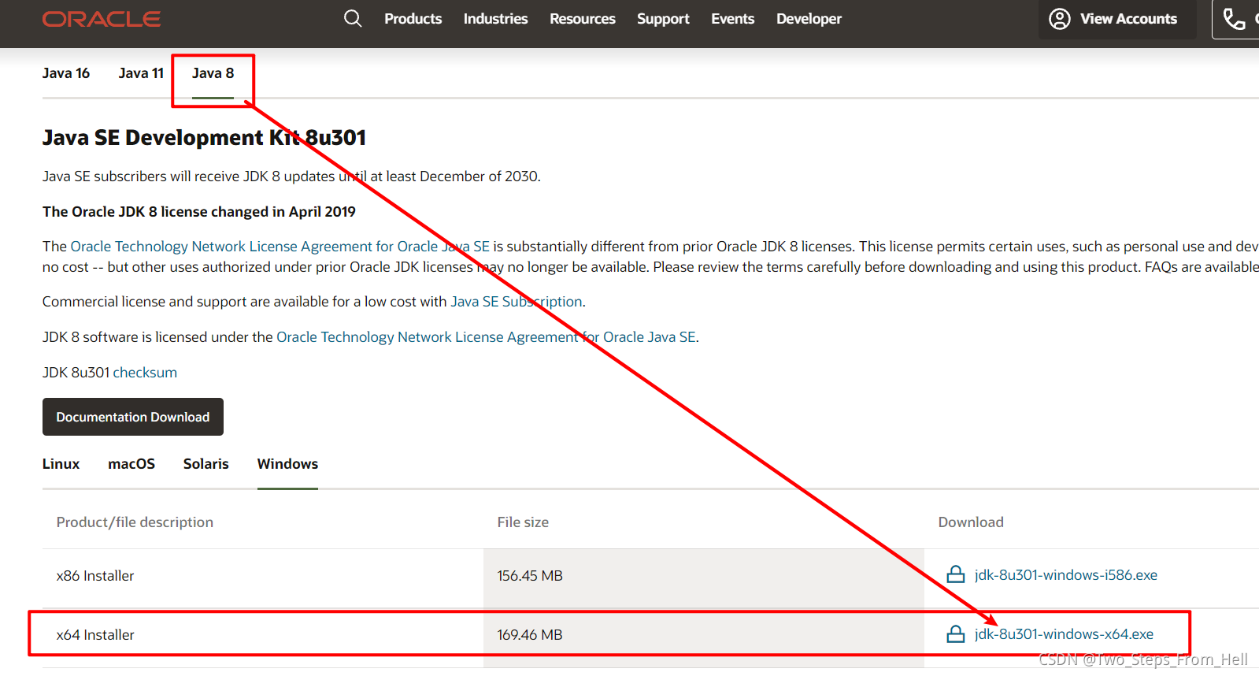Click the lock icon beside jdk-8u301-windows-i586.exe

956,574
